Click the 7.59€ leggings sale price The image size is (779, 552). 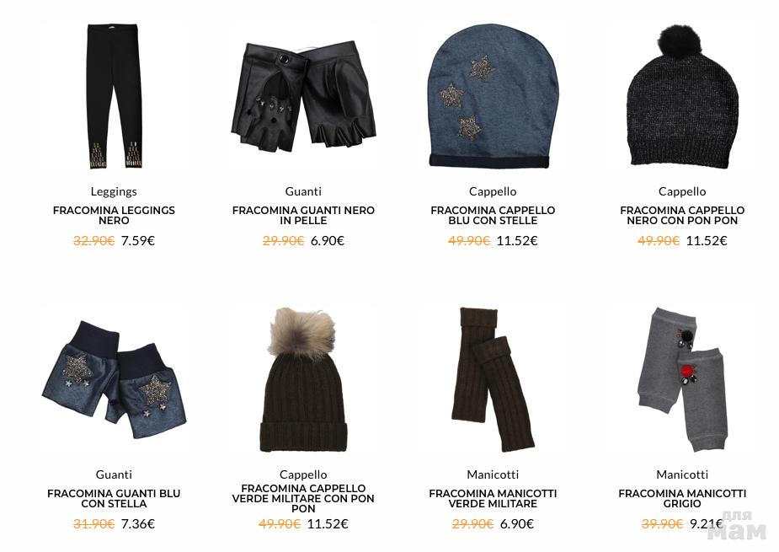(x=138, y=241)
